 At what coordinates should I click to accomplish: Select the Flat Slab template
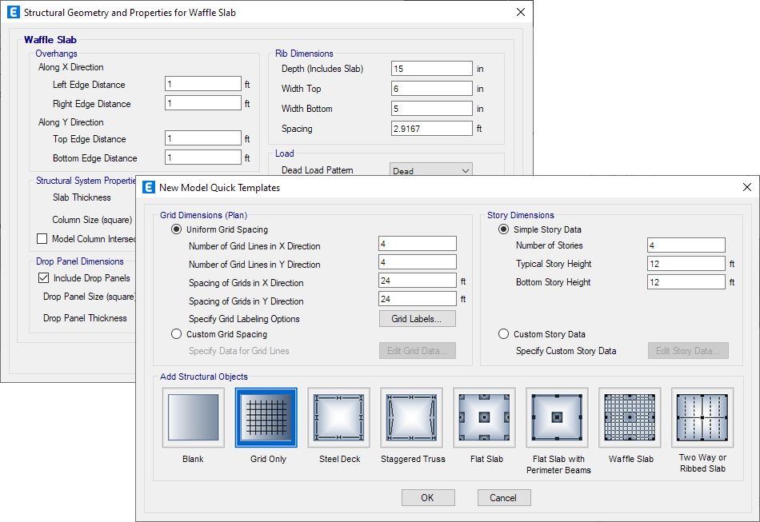(484, 416)
